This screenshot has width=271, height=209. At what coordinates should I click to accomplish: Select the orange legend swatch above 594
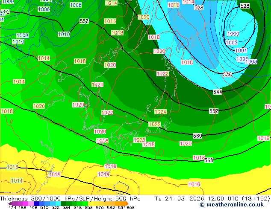point(124,203)
